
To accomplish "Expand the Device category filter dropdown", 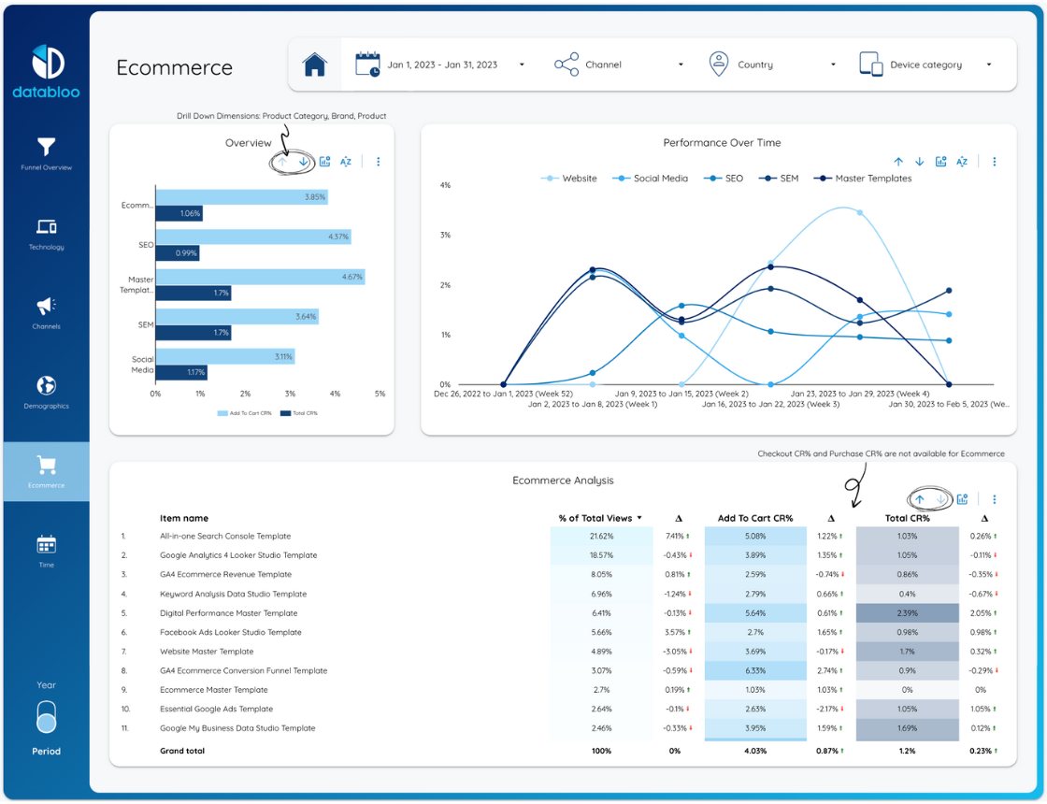I will pyautogui.click(x=989, y=65).
